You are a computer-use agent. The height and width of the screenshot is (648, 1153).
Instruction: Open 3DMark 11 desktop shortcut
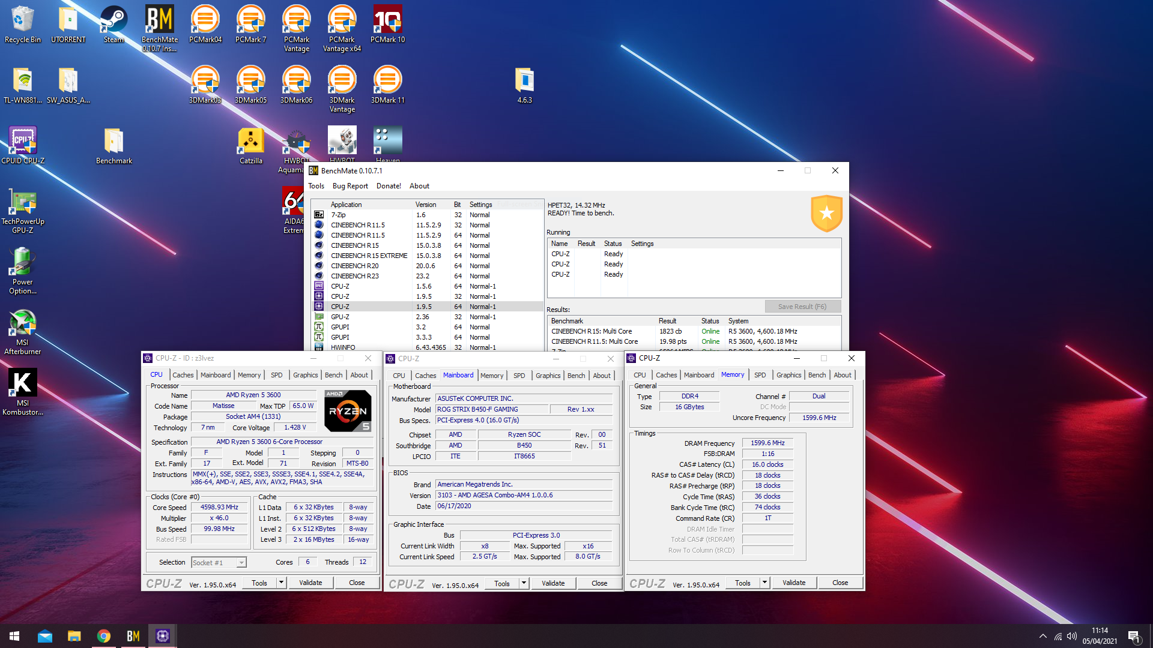387,85
